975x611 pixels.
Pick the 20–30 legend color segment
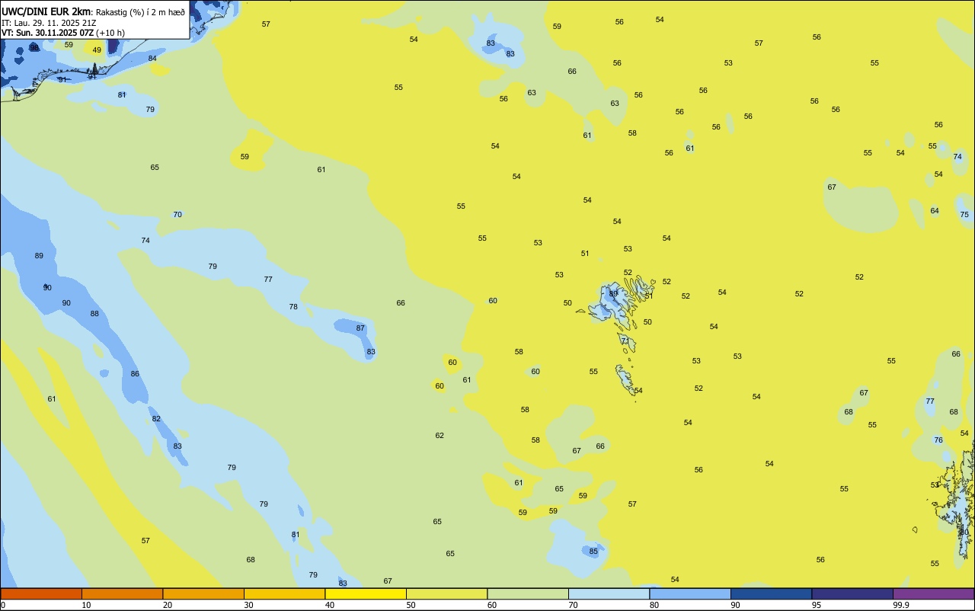coord(203,593)
